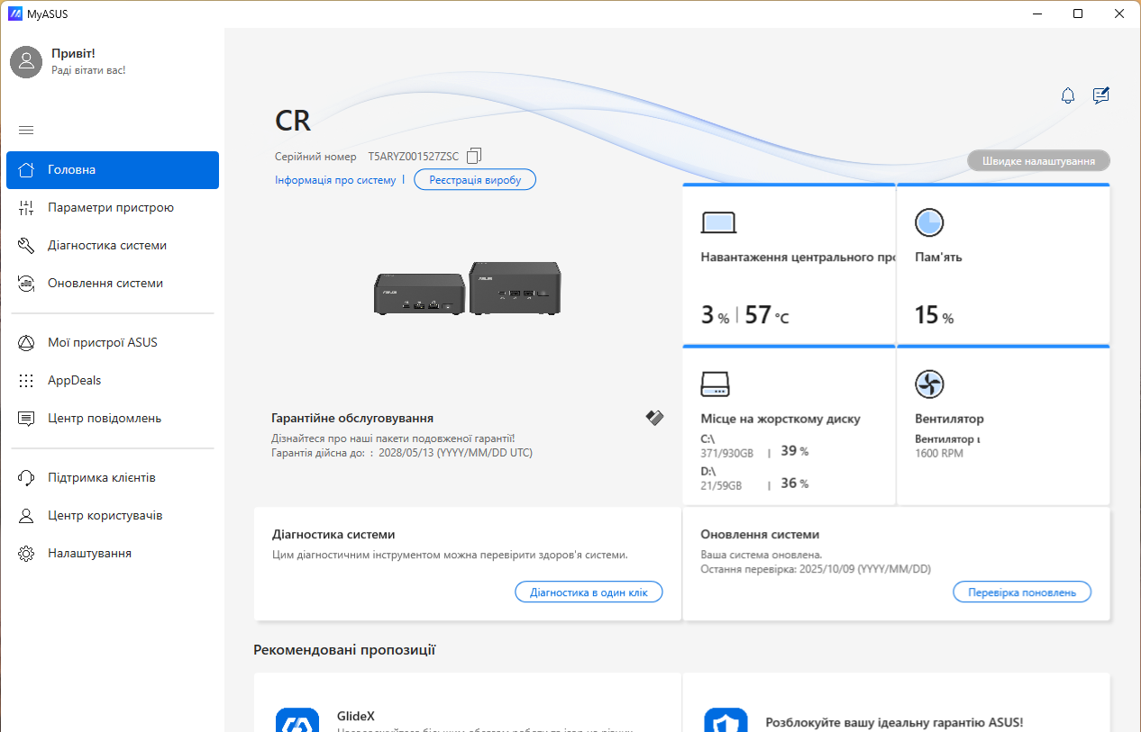The image size is (1141, 732).
Task: Open Пам'ять usage card
Action: pyautogui.click(x=1003, y=265)
